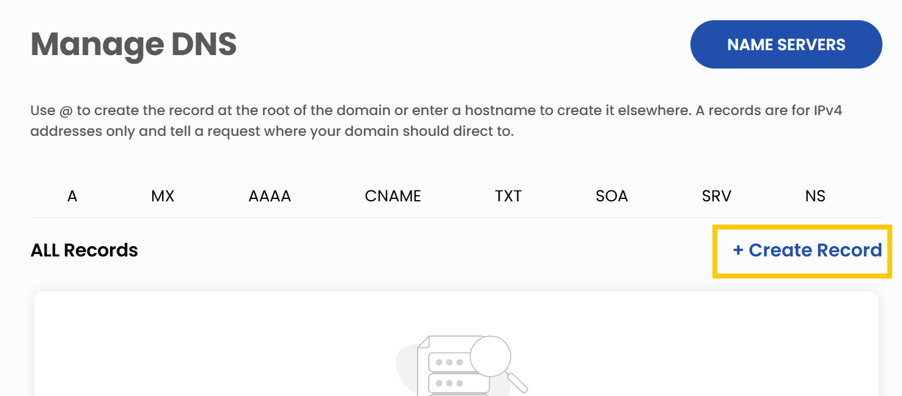Image resolution: width=902 pixels, height=396 pixels.
Task: Switch to the A records tab
Action: [x=72, y=196]
